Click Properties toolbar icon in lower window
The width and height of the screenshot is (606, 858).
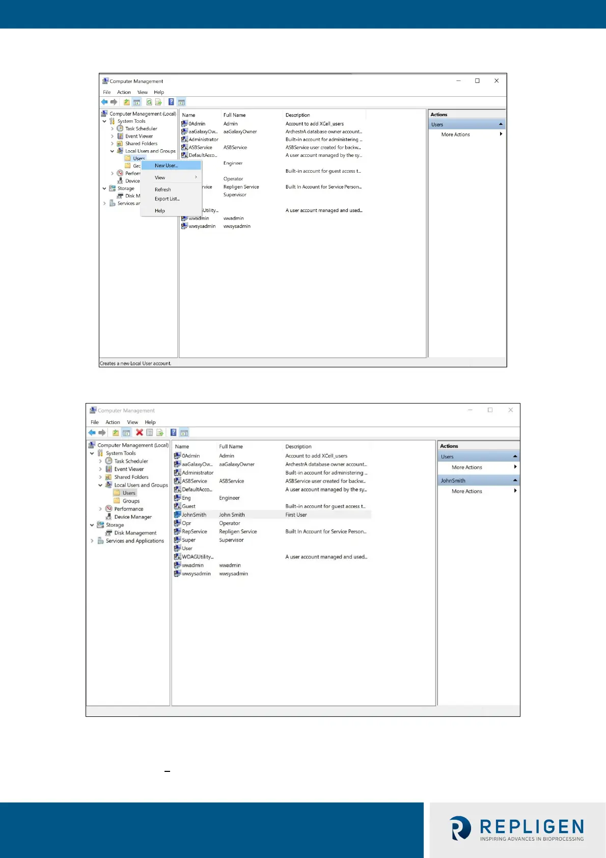pos(149,433)
